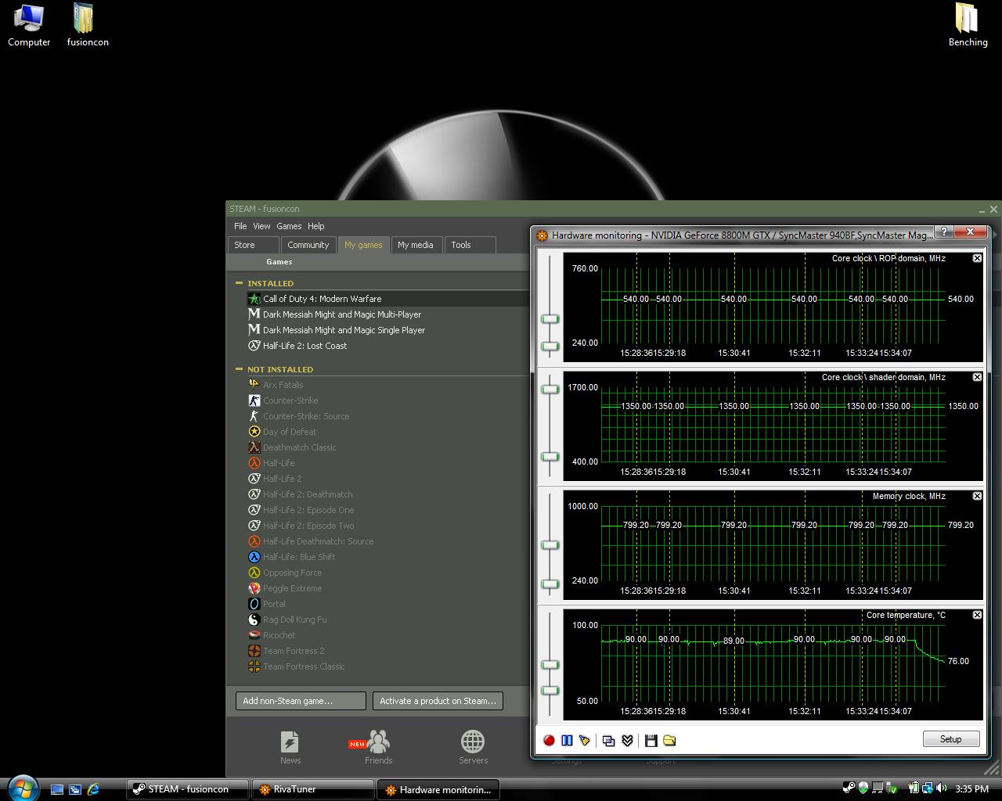The width and height of the screenshot is (1002, 801).
Task: Select the My games tab
Action: [363, 245]
